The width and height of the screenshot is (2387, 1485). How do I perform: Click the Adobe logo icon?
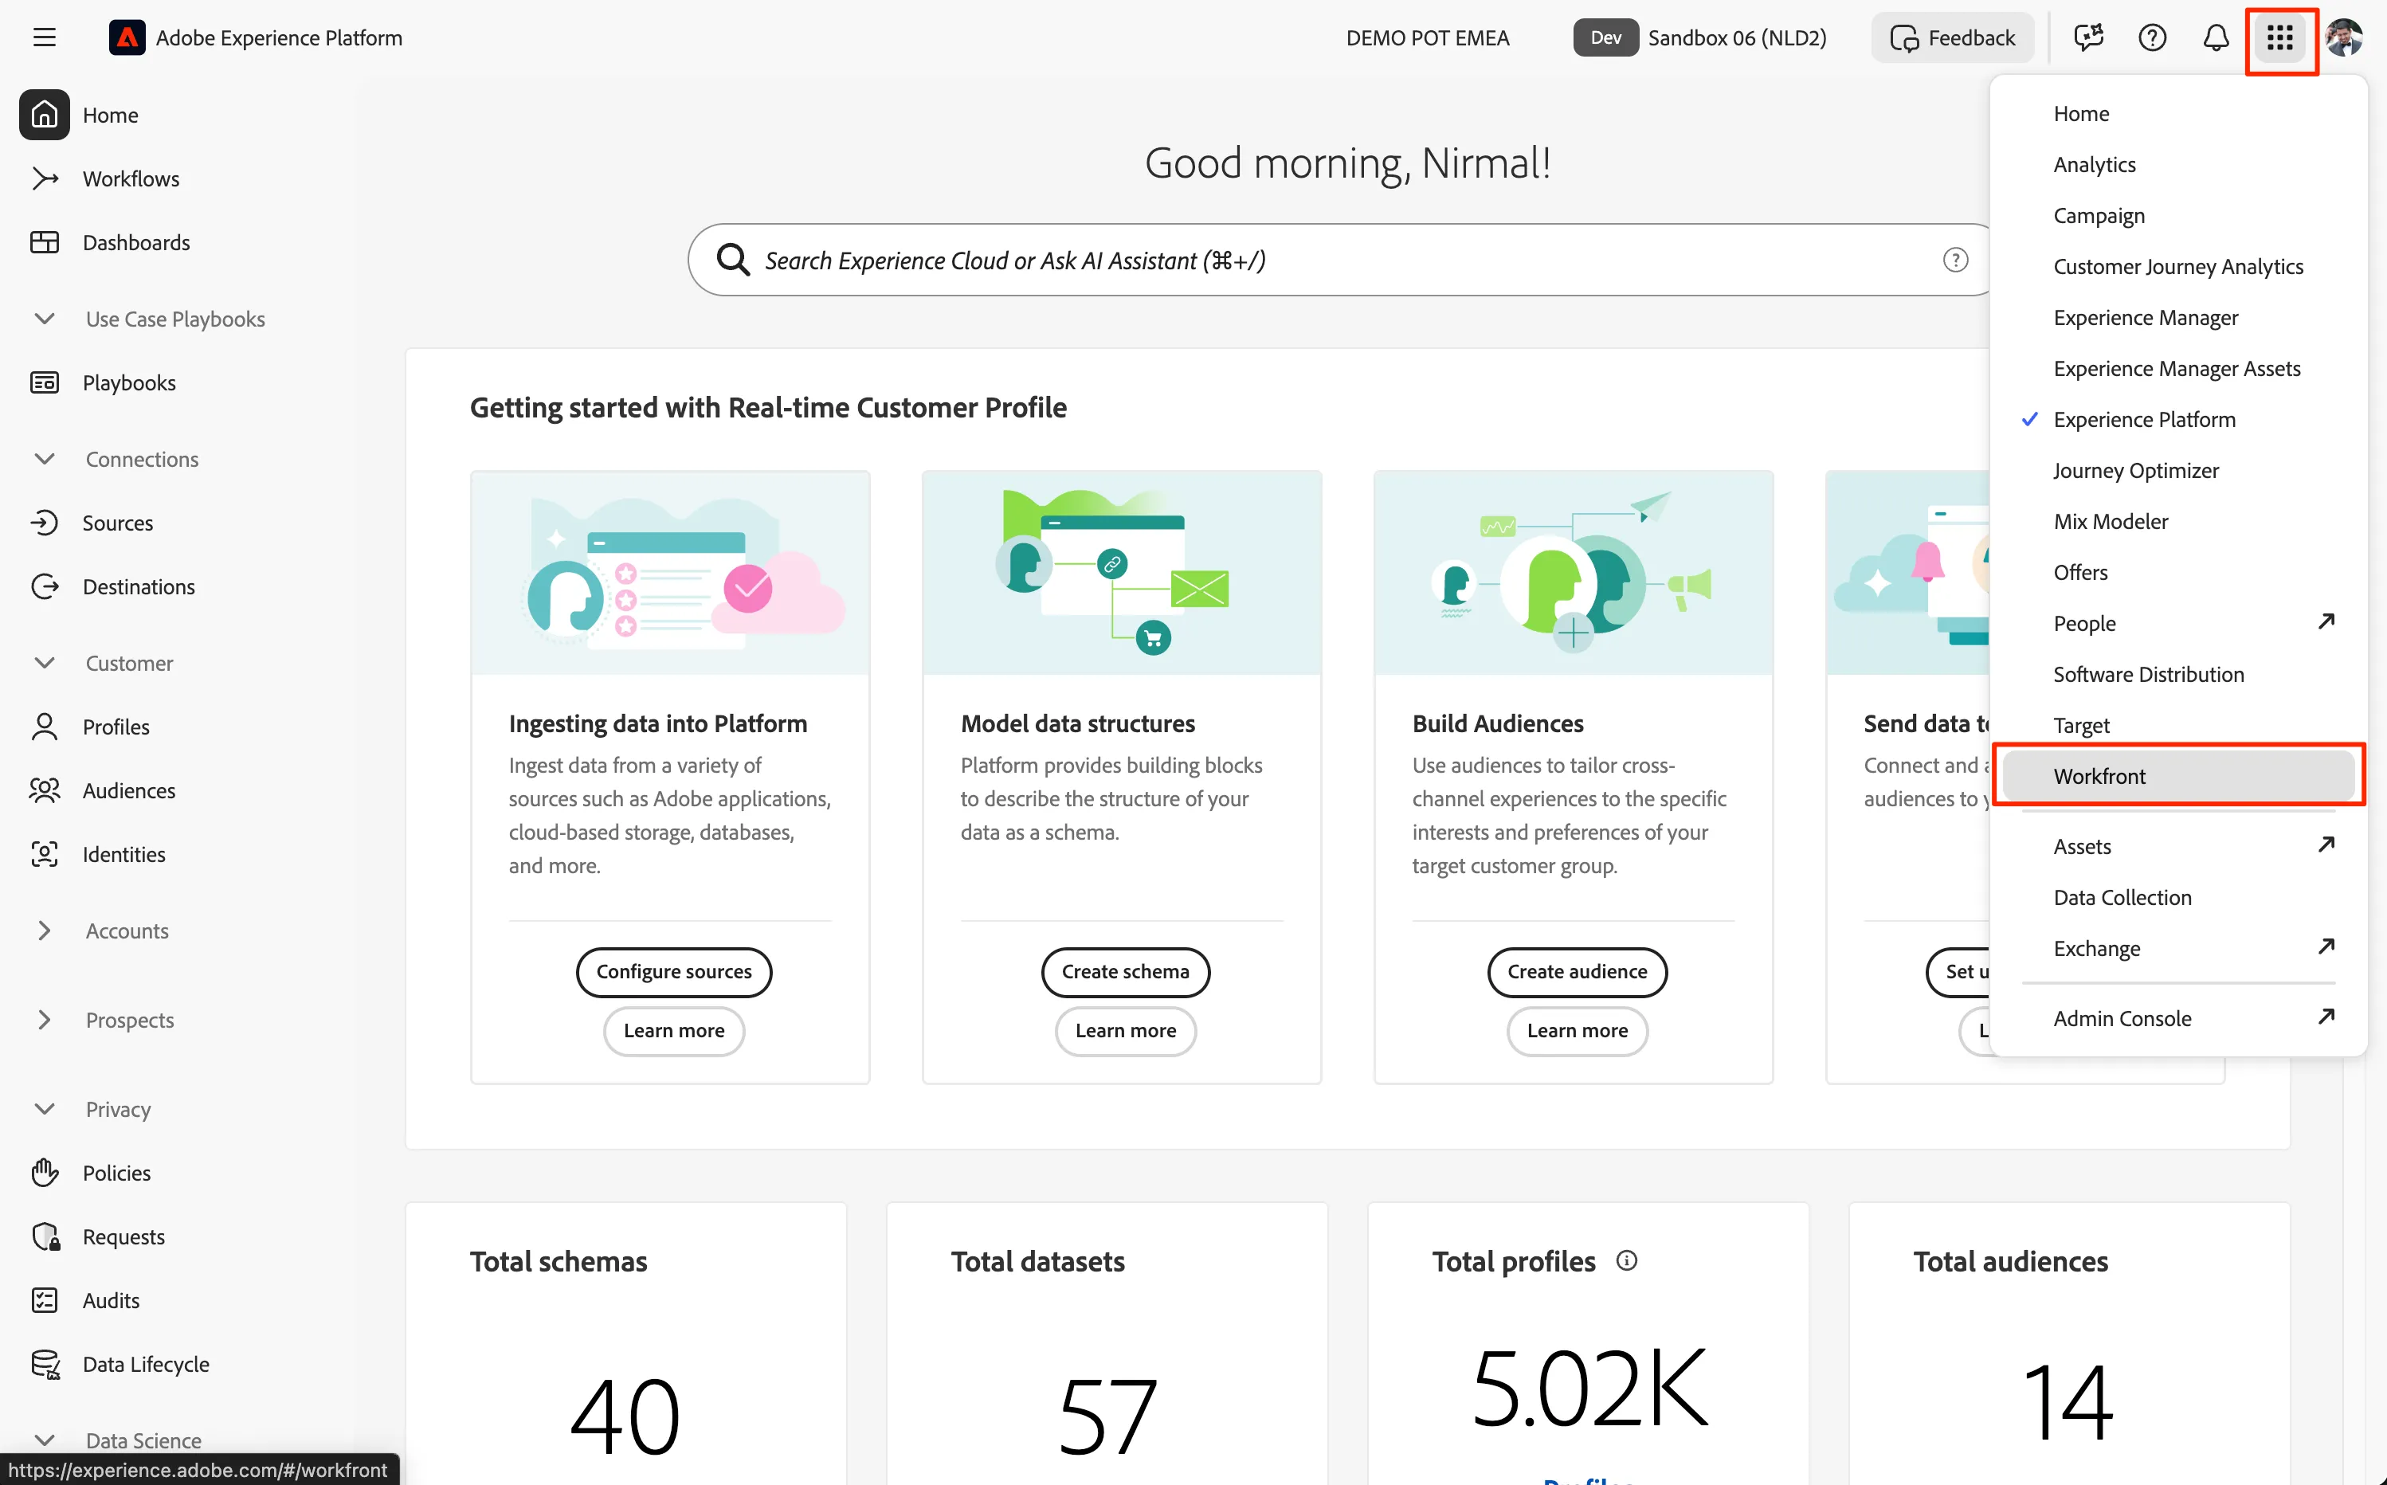click(x=127, y=37)
